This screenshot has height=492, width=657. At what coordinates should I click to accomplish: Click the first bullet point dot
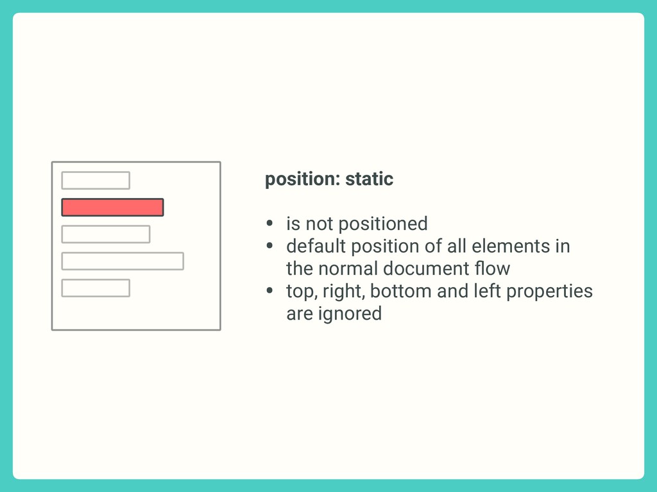269,223
